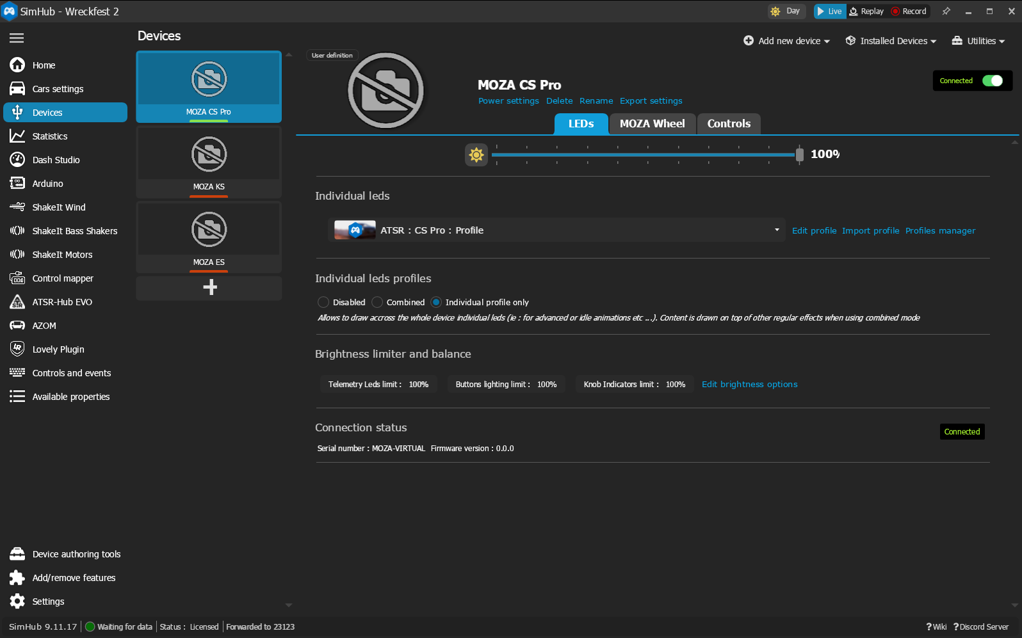Click the ShakeIt Bass Shakers icon
The height and width of the screenshot is (638, 1022).
point(17,231)
